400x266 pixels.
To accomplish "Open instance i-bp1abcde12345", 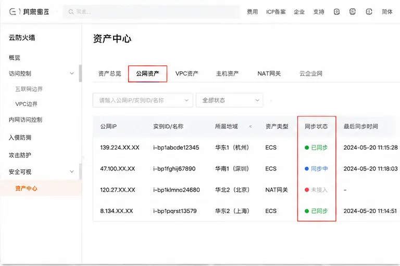I will pos(176,148).
